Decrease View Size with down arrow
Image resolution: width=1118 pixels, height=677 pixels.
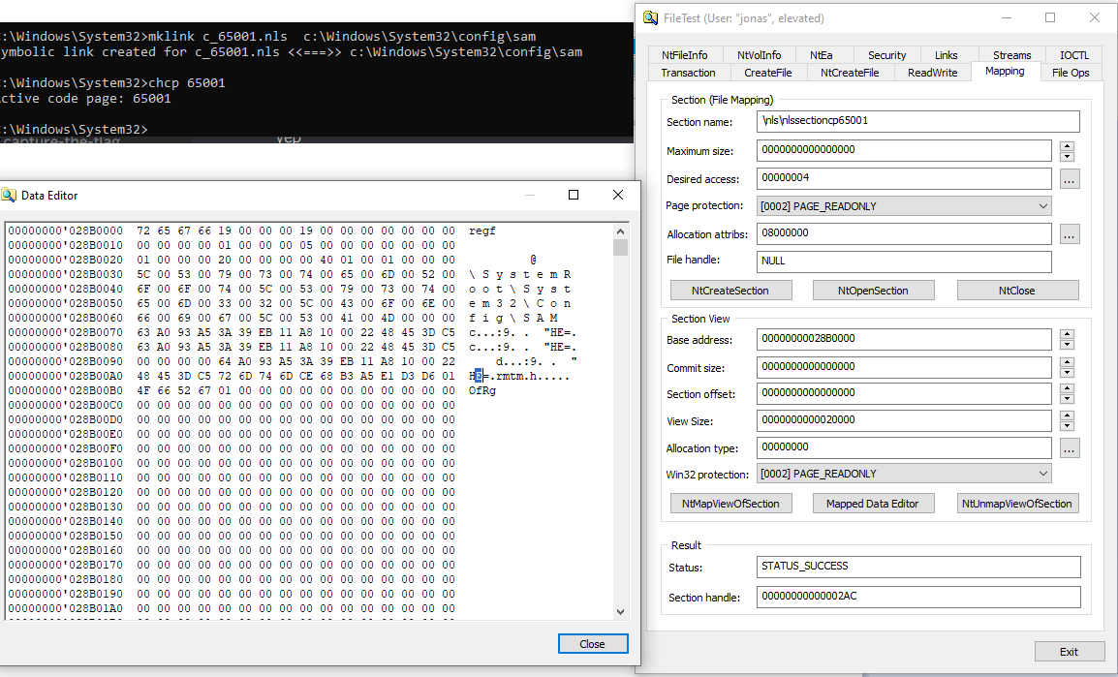coord(1067,426)
